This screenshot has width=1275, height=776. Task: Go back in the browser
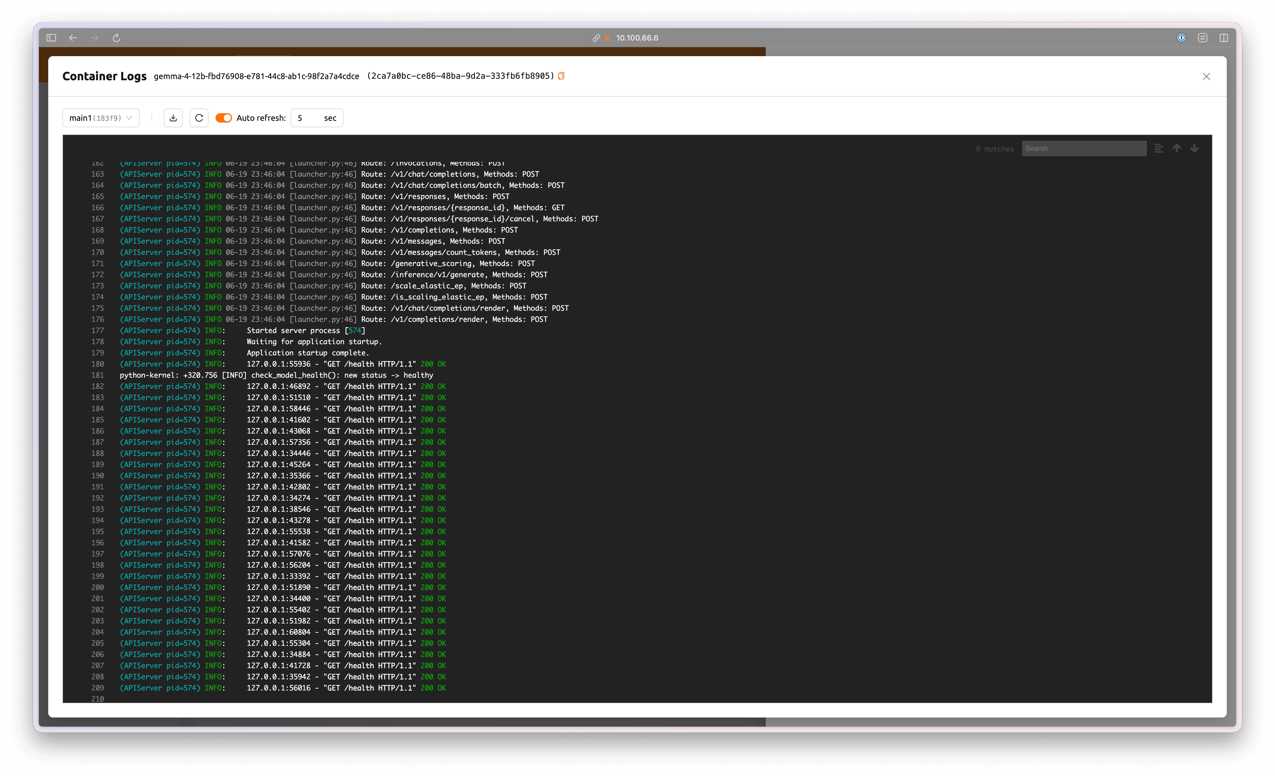(x=73, y=38)
